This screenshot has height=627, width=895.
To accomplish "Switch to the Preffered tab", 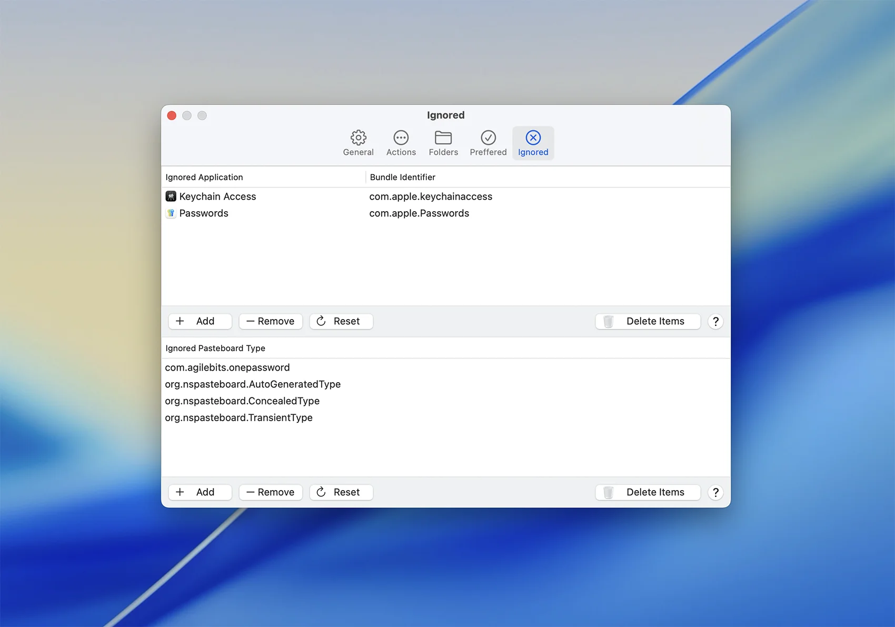I will 488,143.
